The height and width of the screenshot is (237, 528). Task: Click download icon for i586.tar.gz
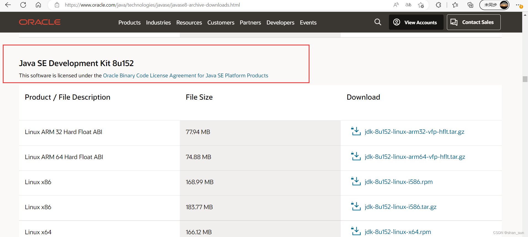[356, 206]
